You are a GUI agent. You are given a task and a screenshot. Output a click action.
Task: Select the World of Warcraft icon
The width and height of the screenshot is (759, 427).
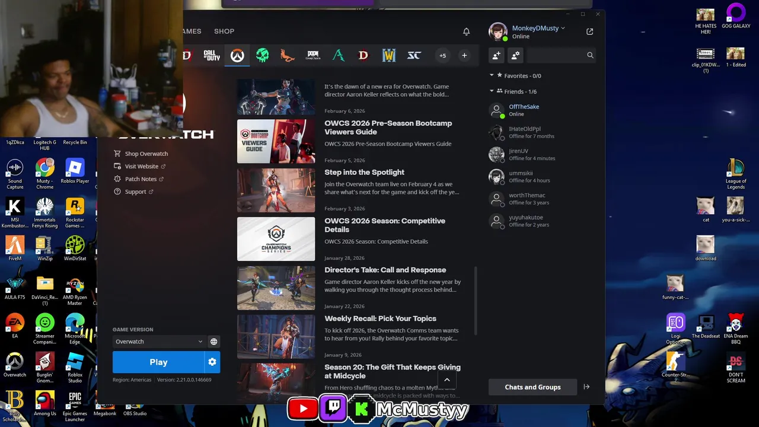[388, 55]
